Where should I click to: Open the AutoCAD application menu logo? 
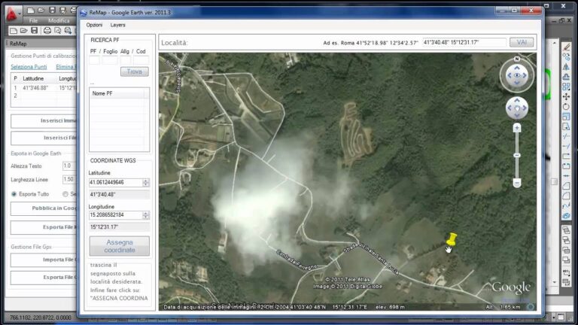11,14
